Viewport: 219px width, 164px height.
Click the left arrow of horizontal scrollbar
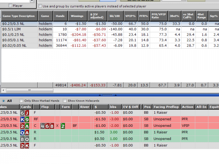3,90
